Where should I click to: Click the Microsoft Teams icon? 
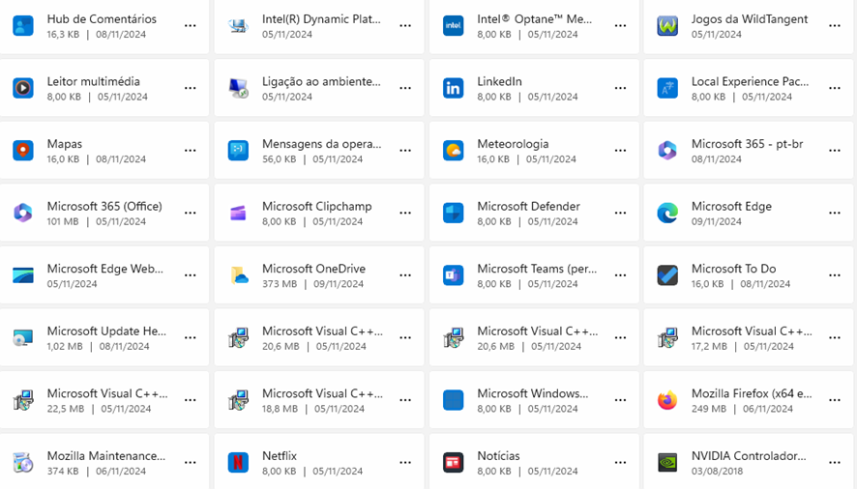click(453, 274)
